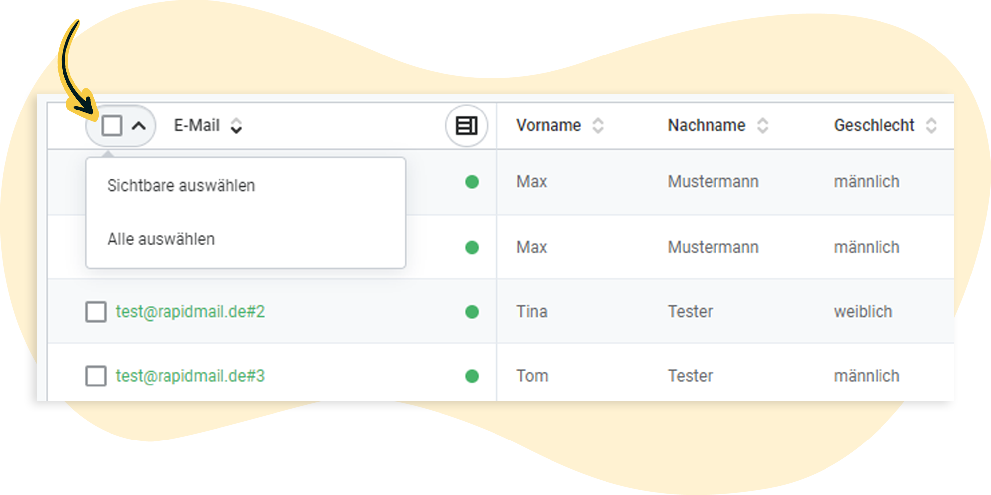Click green status dot in first Max row
The image size is (991, 495).
(472, 182)
